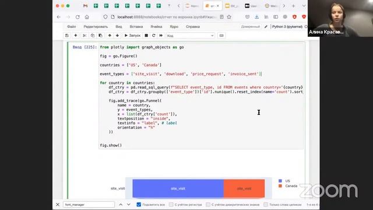Click the Доверенный trust indicator
The height and width of the screenshot is (210, 373).
click(x=250, y=27)
